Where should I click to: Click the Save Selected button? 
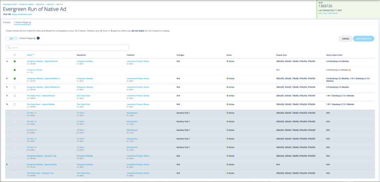pos(363,39)
